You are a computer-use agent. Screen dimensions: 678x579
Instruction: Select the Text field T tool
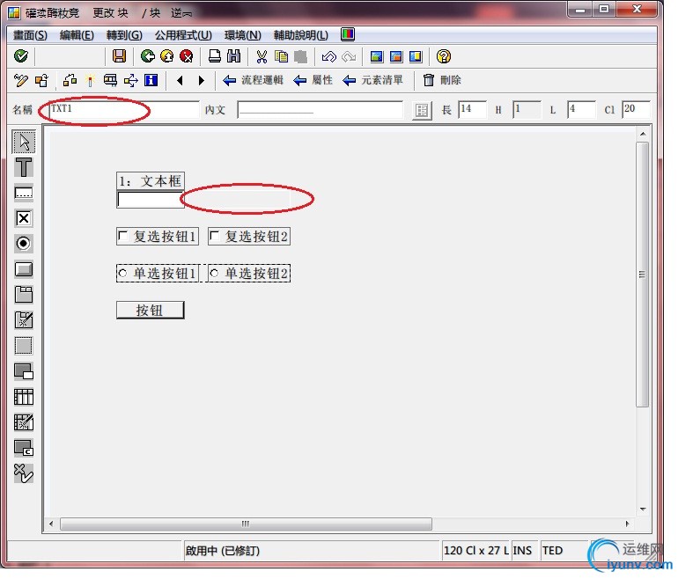coord(24,167)
